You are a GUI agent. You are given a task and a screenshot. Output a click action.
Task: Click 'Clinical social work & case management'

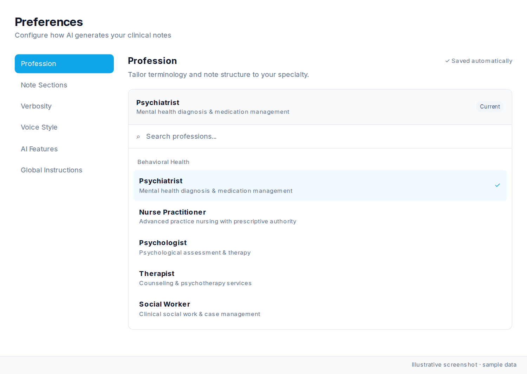[x=200, y=314]
